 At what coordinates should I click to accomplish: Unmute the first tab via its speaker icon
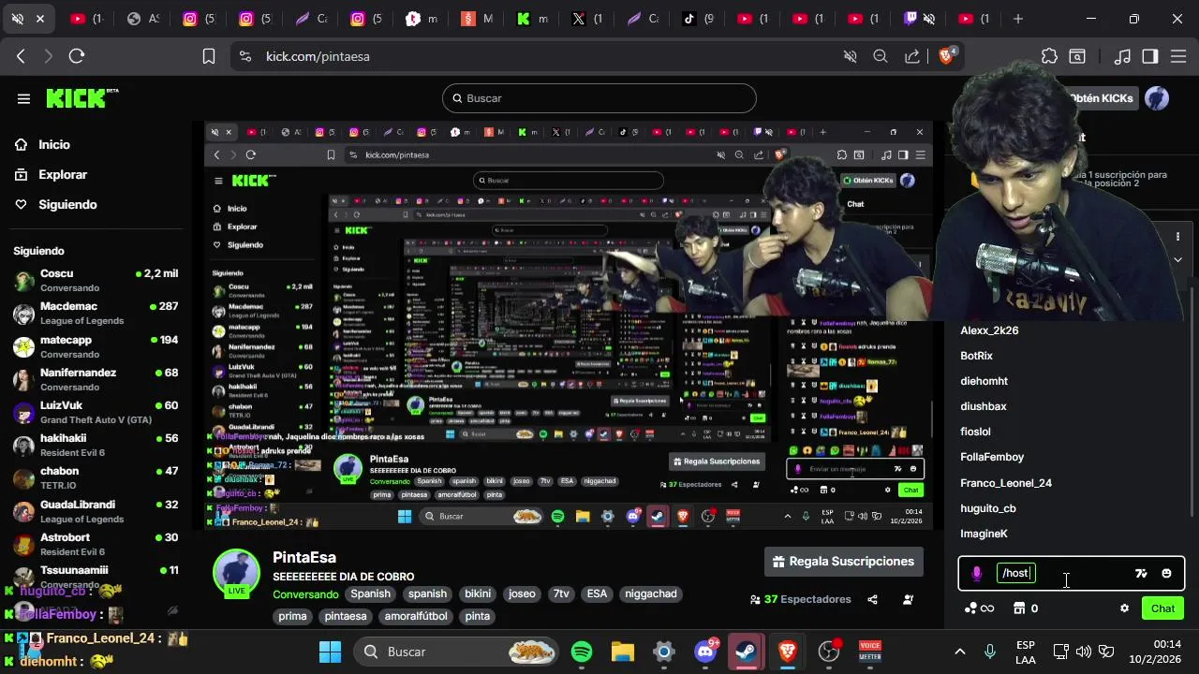[x=17, y=19]
